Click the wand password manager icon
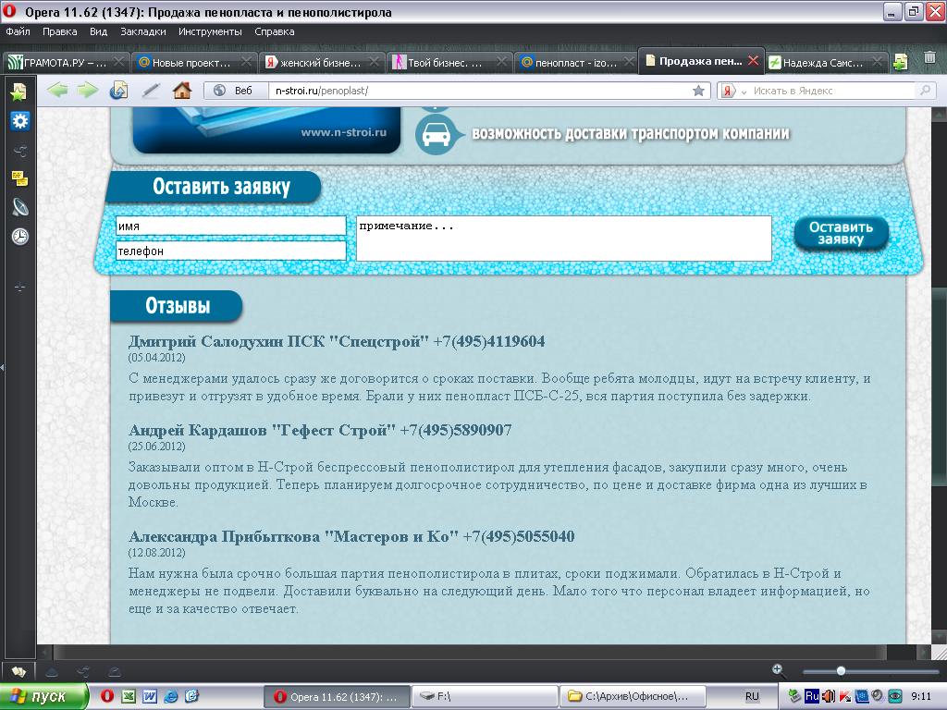 point(151,91)
